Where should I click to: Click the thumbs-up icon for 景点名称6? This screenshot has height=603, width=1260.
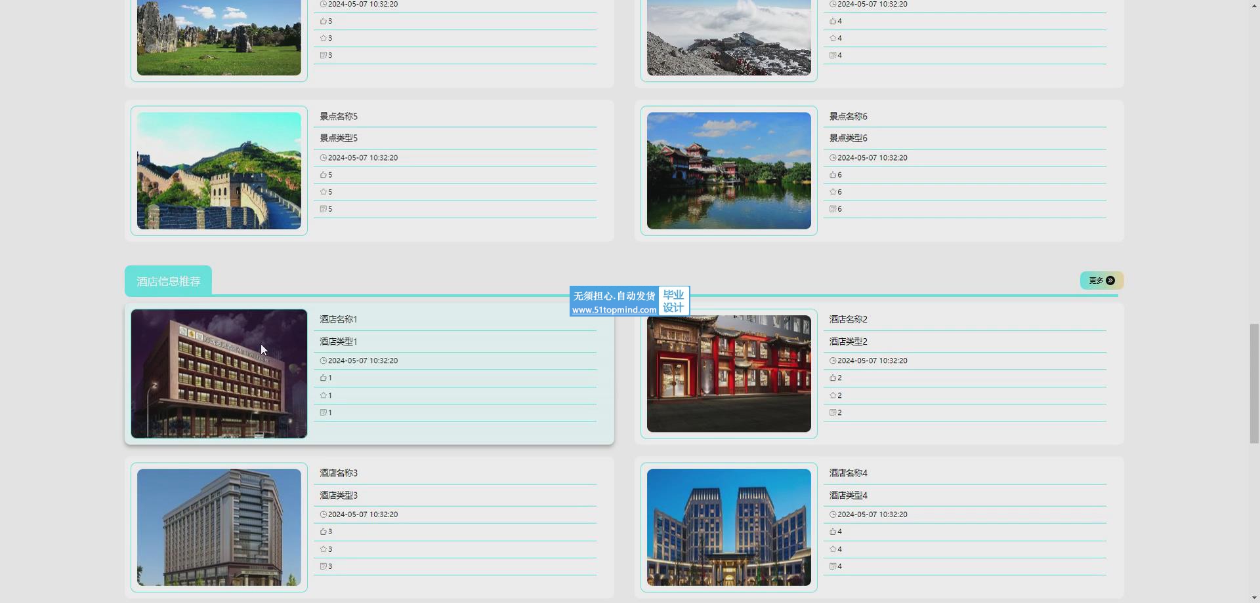833,175
